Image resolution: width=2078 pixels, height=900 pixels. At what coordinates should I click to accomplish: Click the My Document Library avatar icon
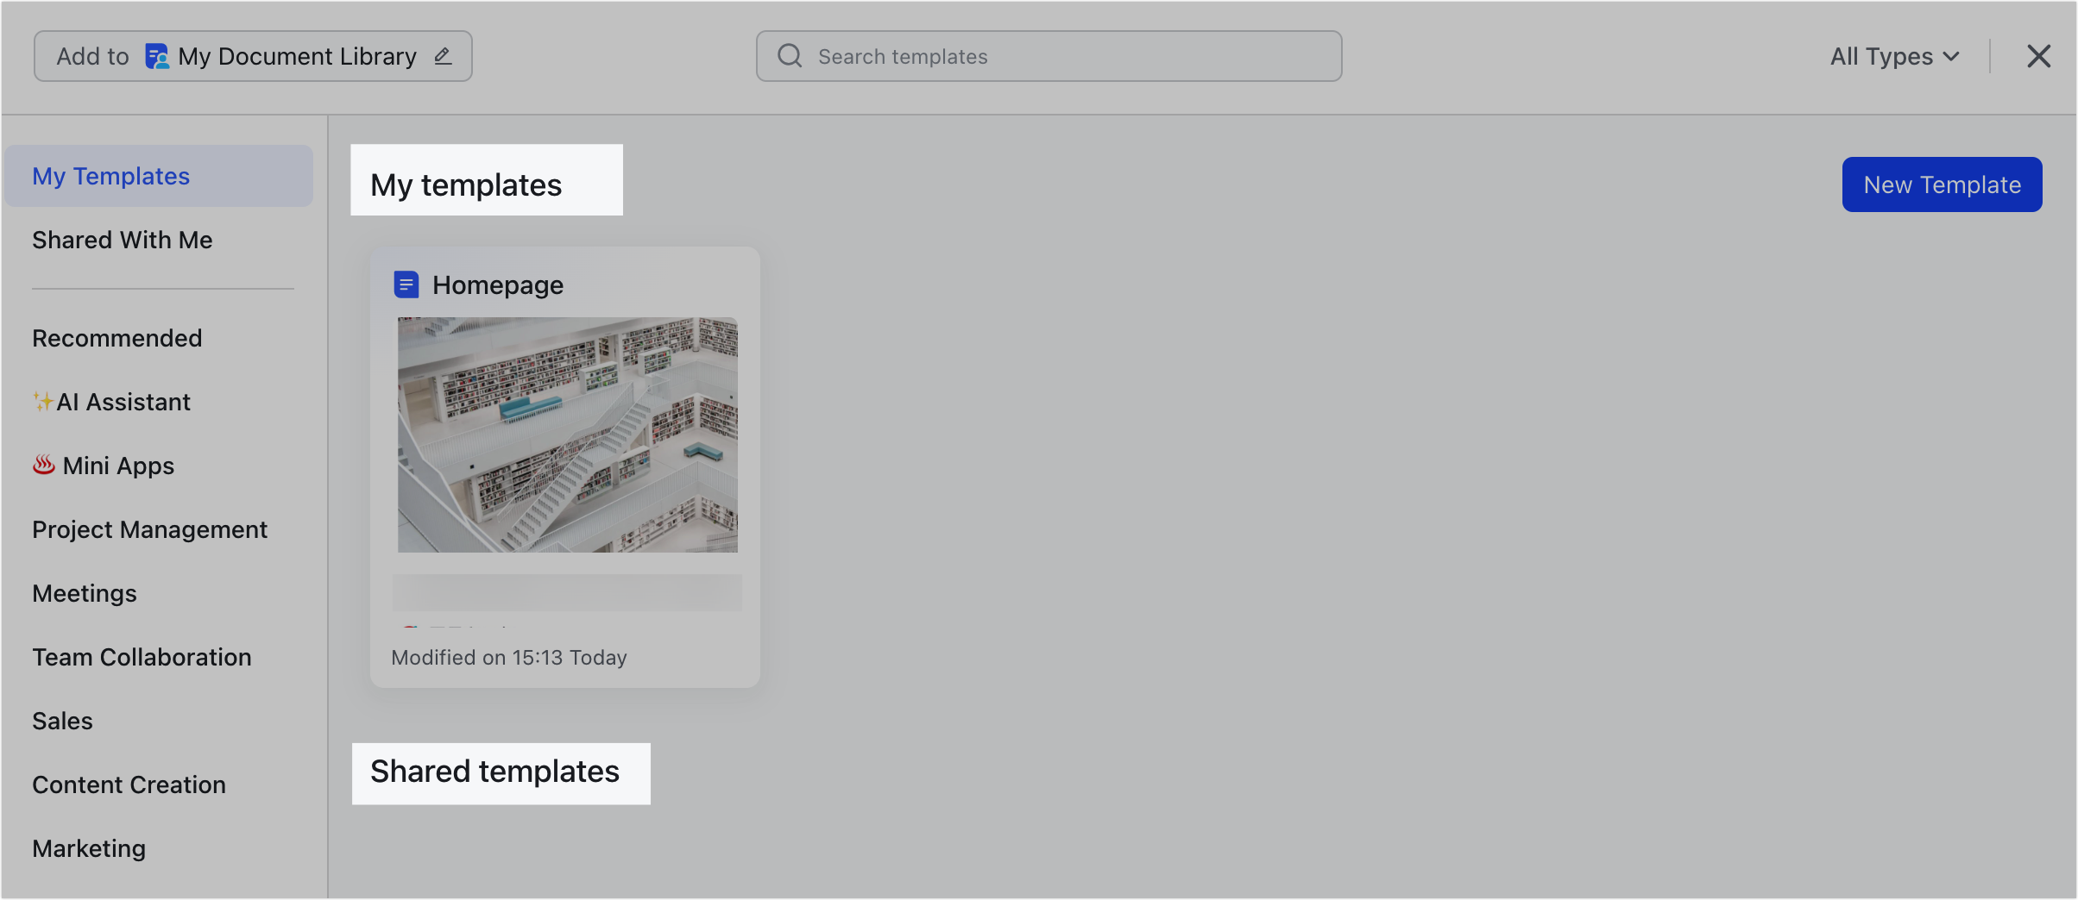(156, 55)
